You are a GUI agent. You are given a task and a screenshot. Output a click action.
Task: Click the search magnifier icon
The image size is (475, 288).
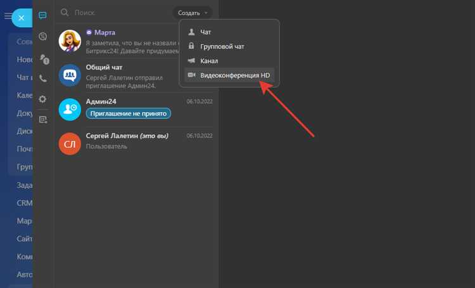pos(65,13)
